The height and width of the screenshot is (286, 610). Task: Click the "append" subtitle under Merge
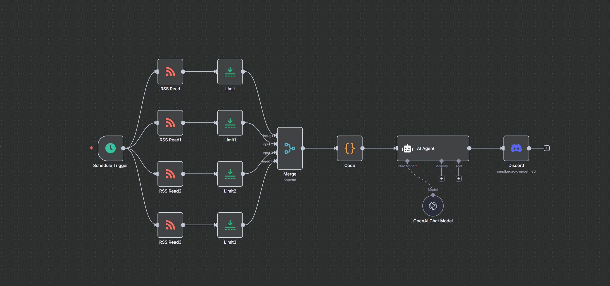[290, 180]
